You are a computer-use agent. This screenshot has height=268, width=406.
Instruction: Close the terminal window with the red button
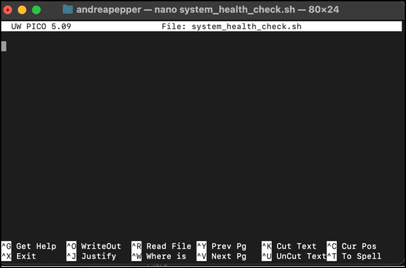(8, 10)
